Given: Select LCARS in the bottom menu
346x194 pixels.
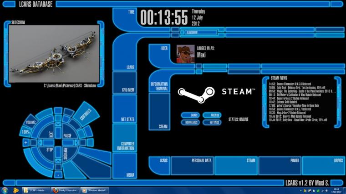Looking at the screenshot, I should pos(159,165).
